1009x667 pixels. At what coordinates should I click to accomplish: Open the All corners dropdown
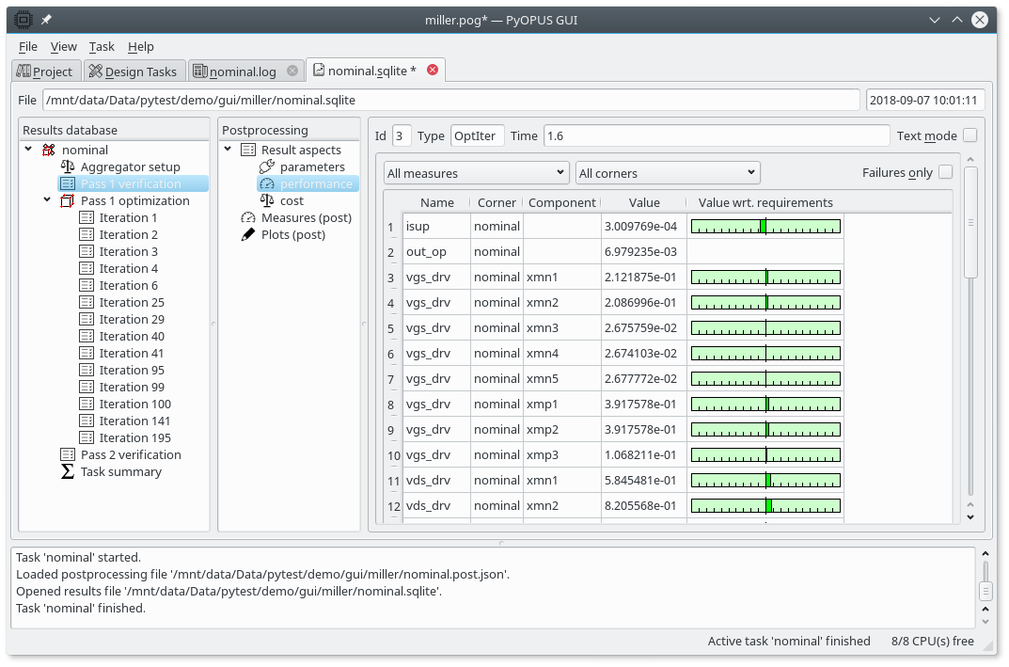[x=667, y=172]
